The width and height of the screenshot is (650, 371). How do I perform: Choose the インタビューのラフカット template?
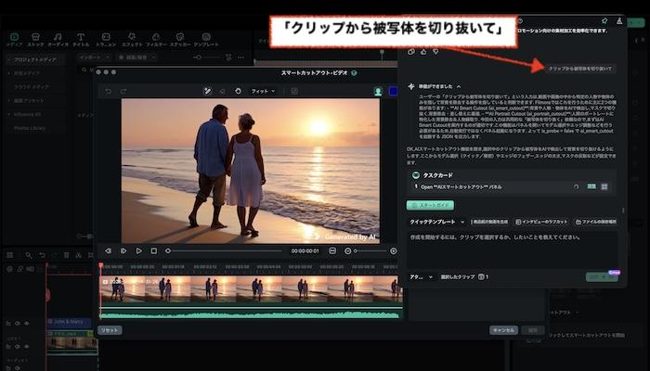click(541, 222)
